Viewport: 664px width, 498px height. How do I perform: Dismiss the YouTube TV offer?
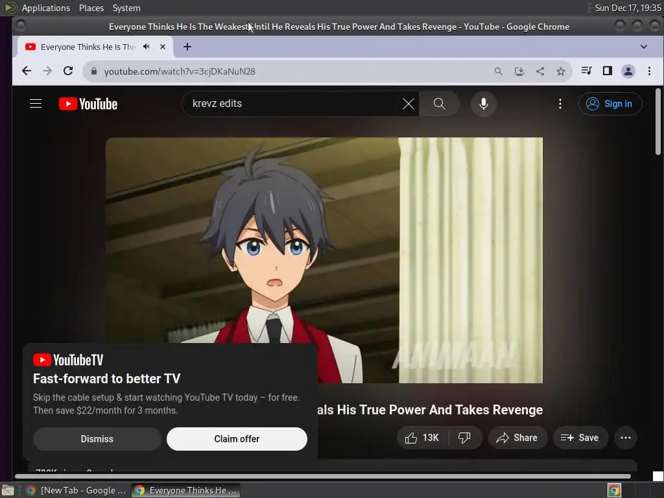coord(97,439)
